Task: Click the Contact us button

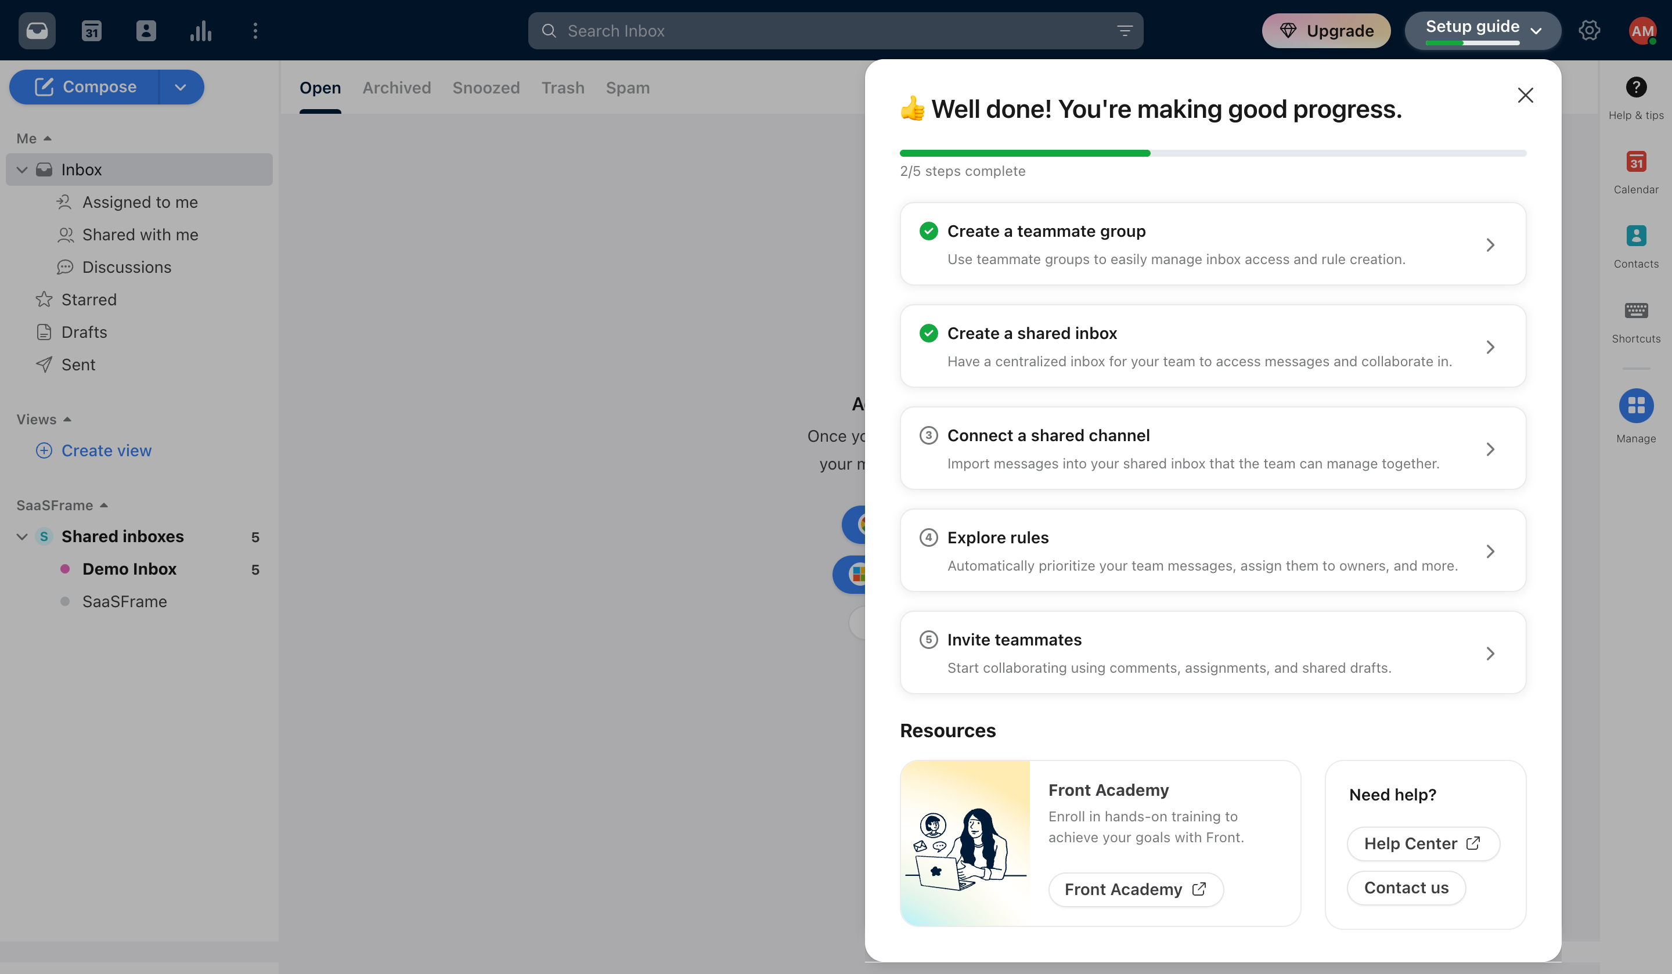Action: pyautogui.click(x=1406, y=888)
